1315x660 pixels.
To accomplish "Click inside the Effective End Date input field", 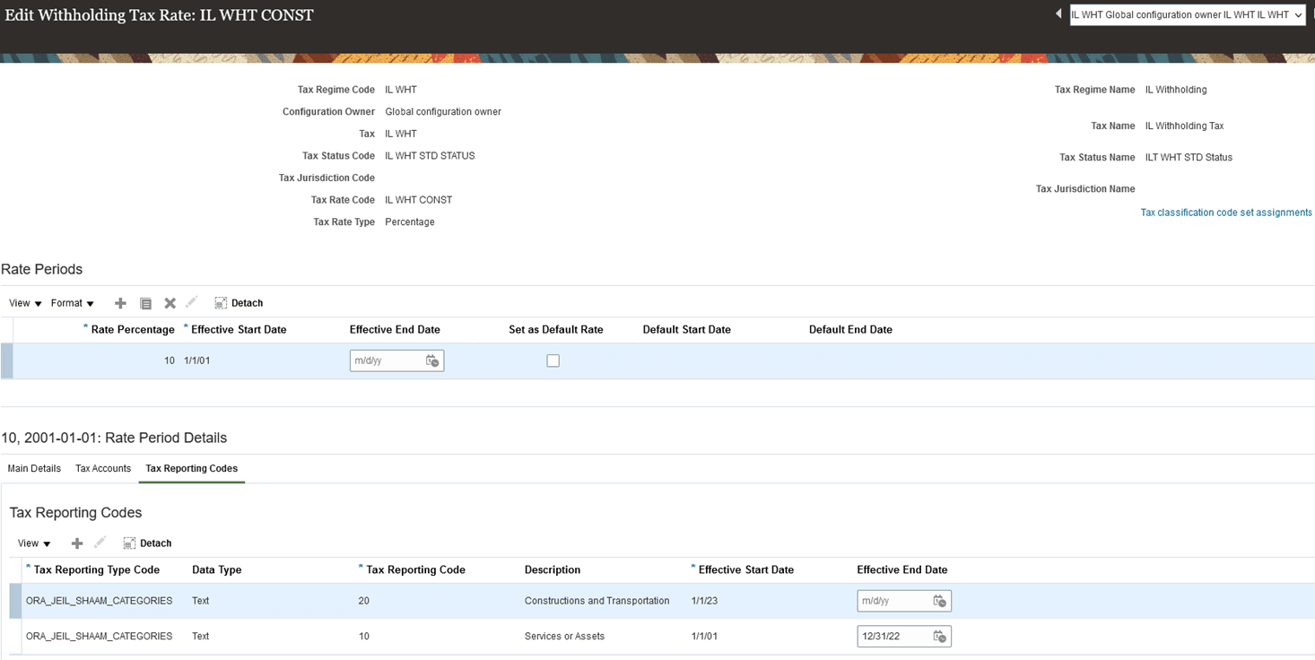I will point(386,360).
